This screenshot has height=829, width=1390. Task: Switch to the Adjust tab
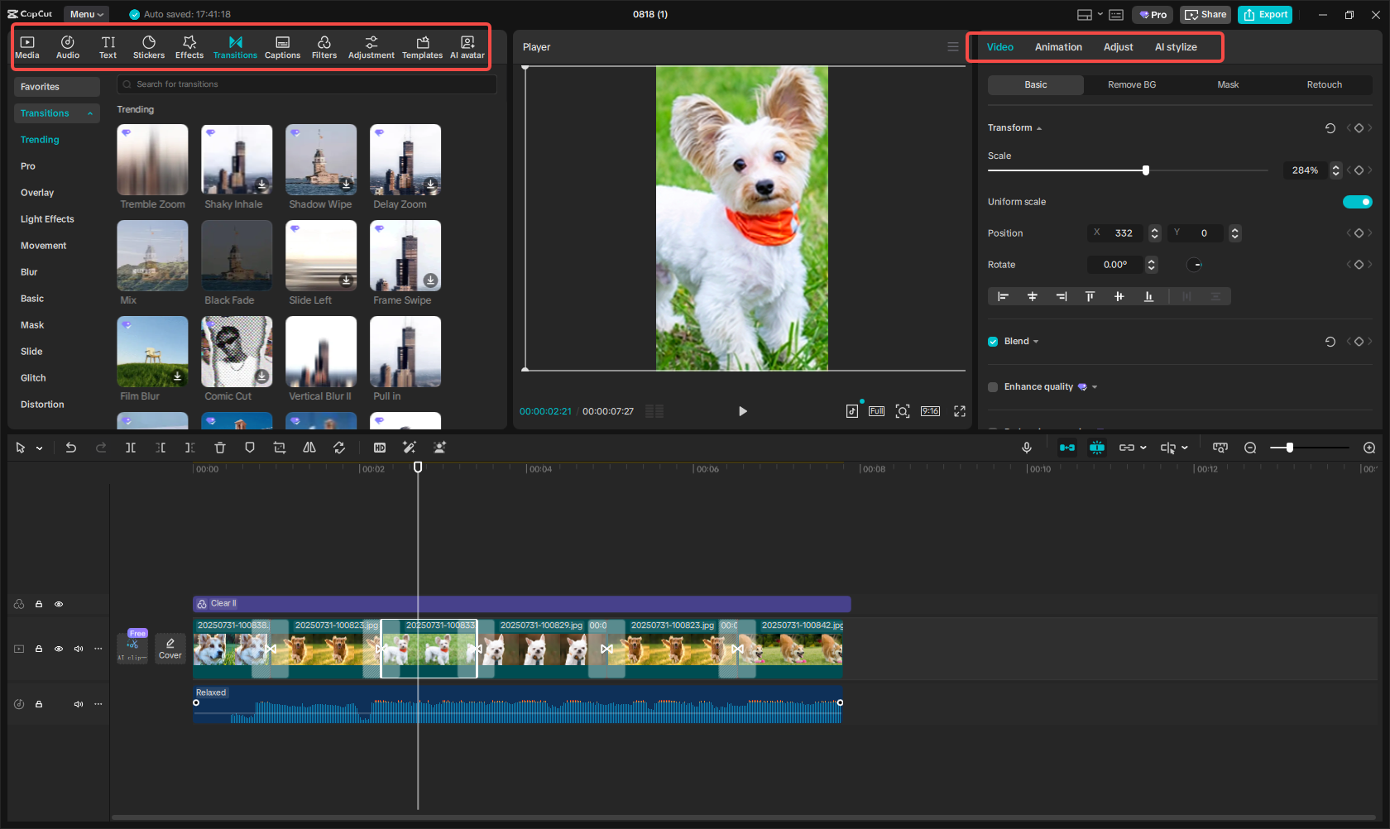1118,47
